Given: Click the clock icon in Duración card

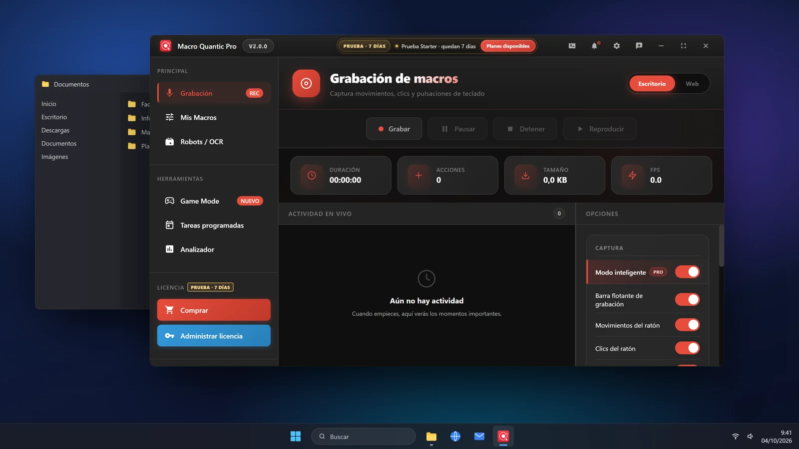Looking at the screenshot, I should 312,175.
